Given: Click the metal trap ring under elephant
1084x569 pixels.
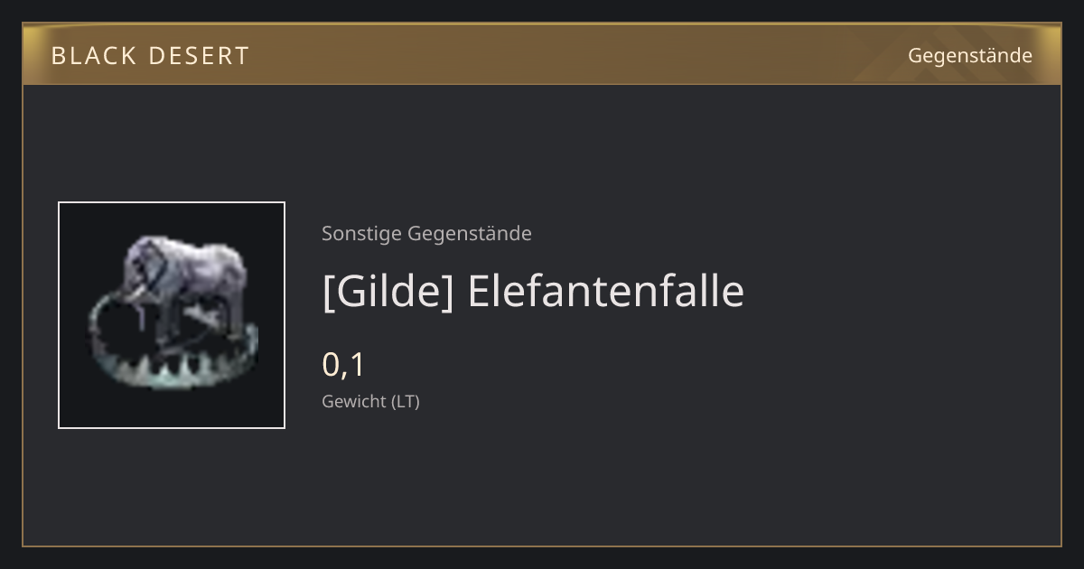Looking at the screenshot, I should [x=172, y=348].
